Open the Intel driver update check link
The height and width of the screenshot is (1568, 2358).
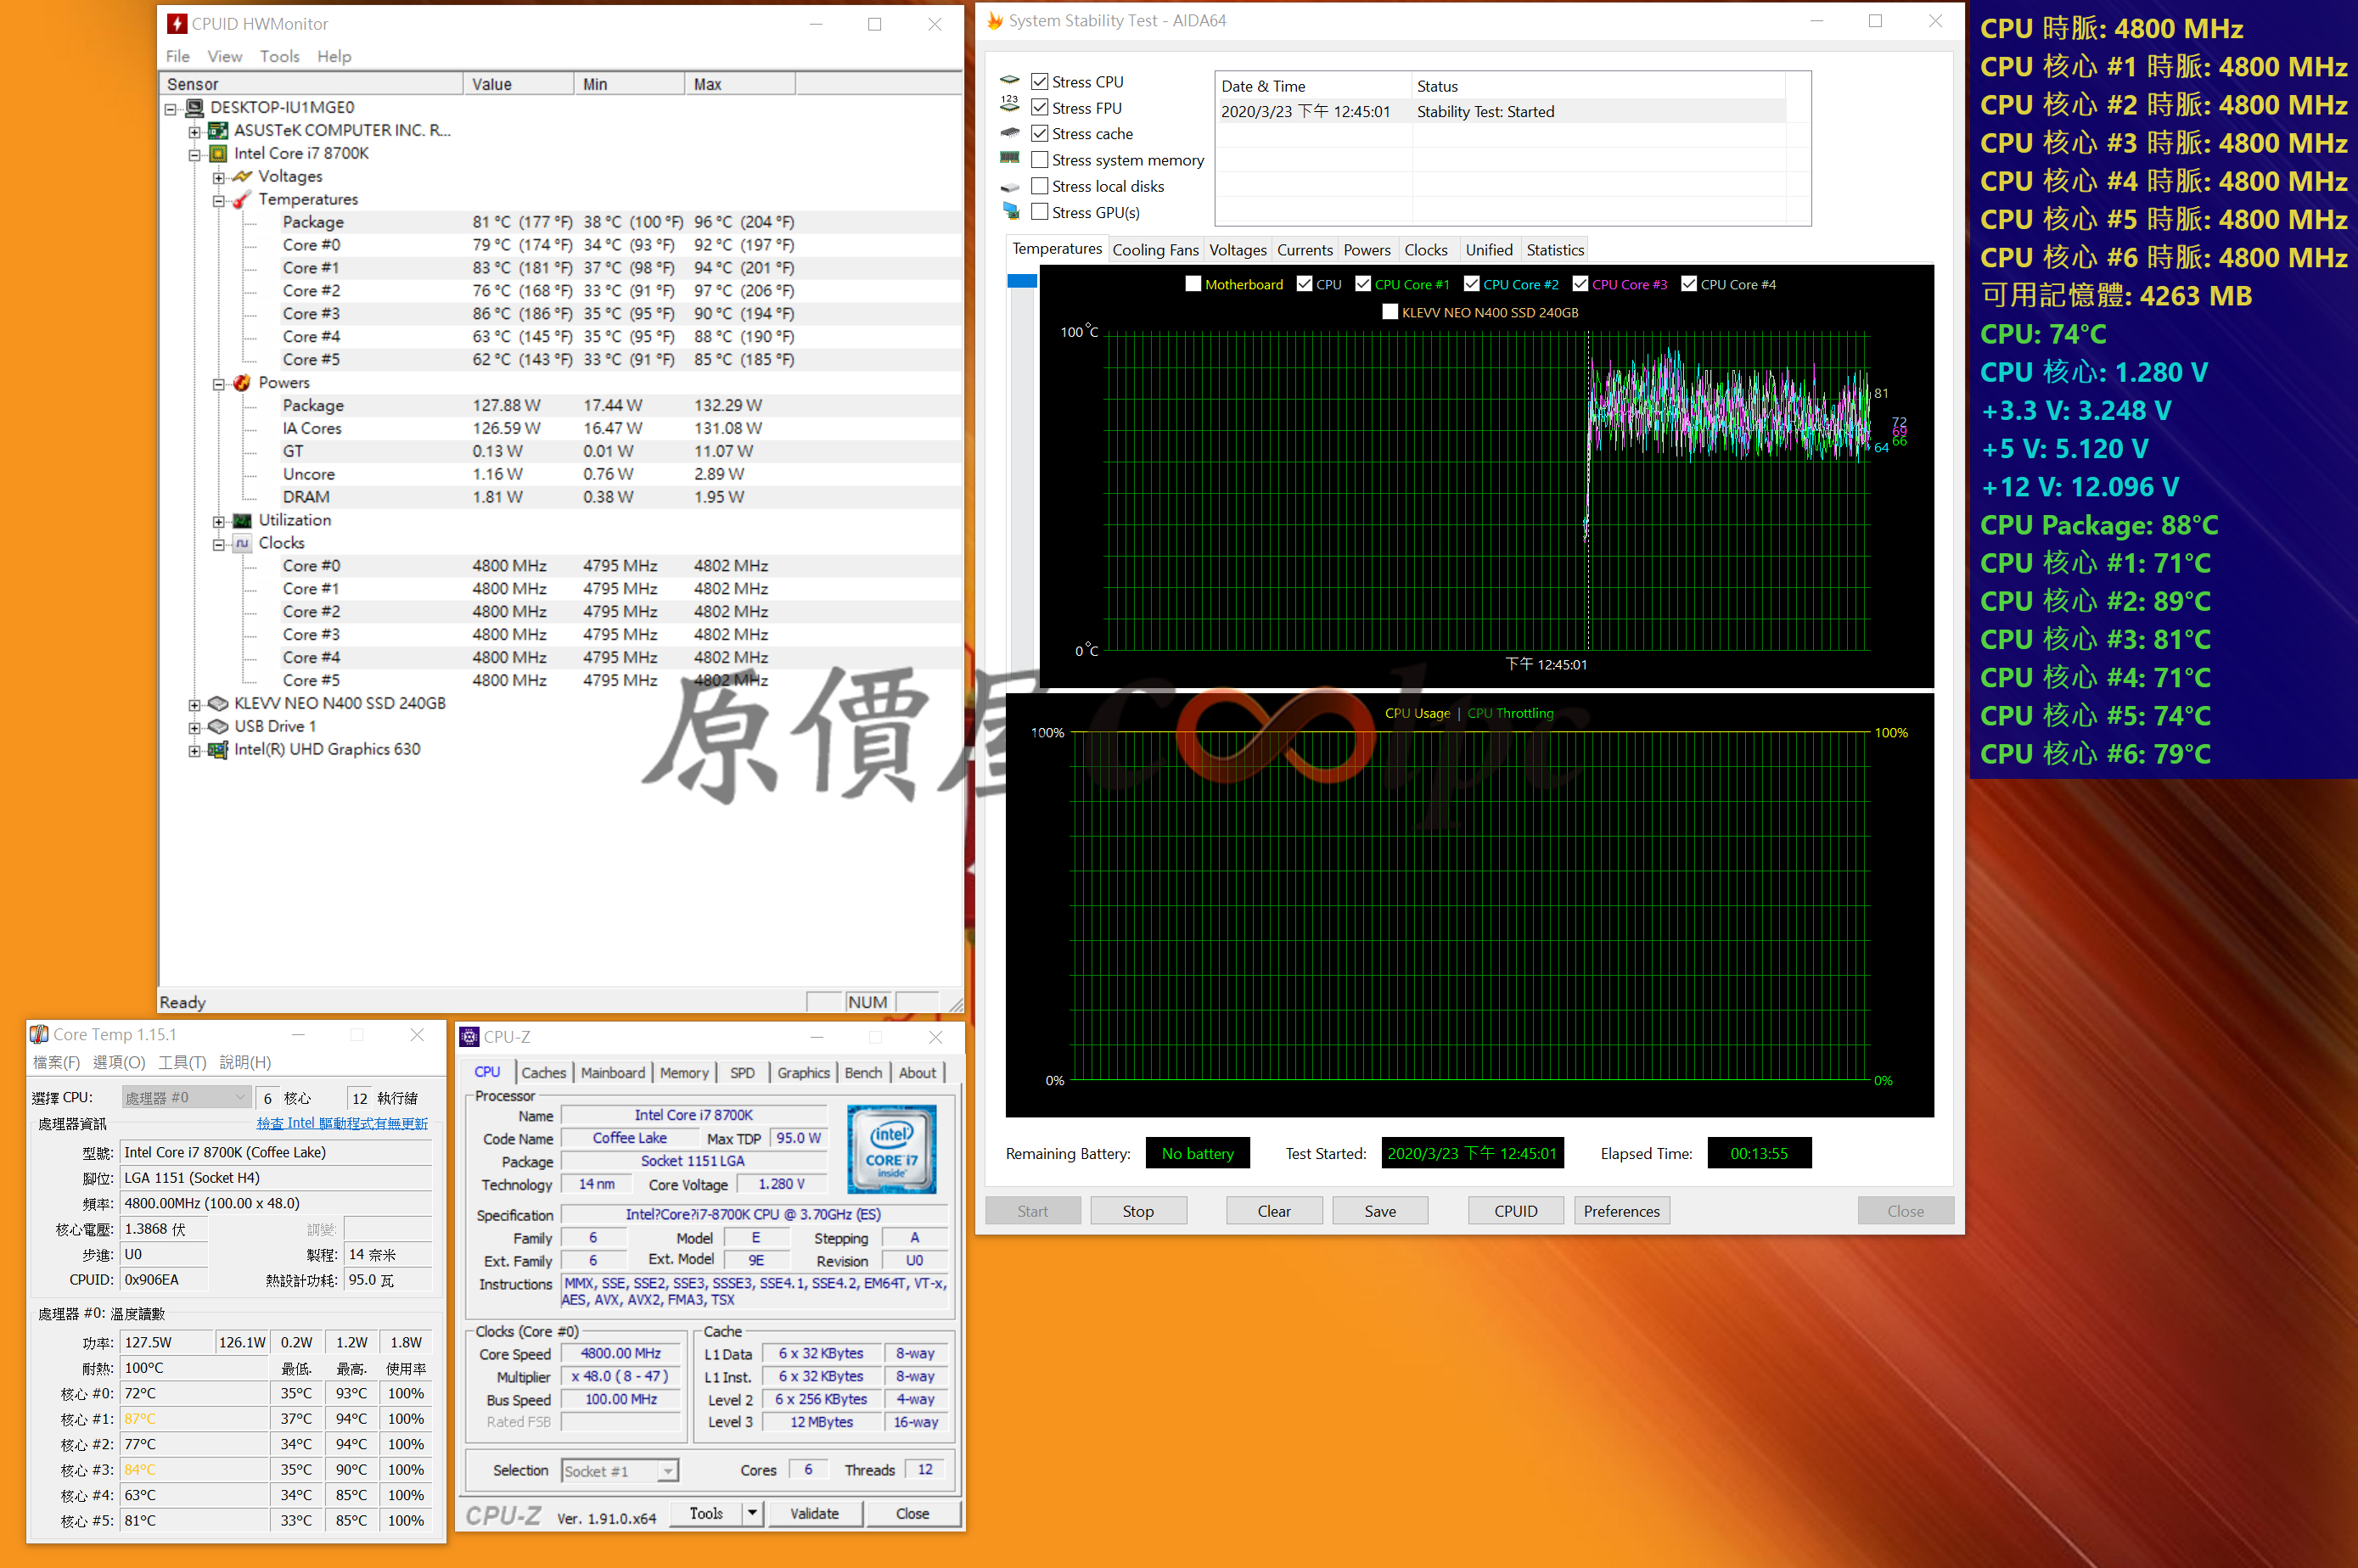342,1123
